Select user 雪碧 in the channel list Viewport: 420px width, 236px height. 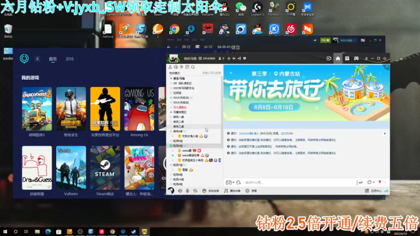[x=185, y=170]
